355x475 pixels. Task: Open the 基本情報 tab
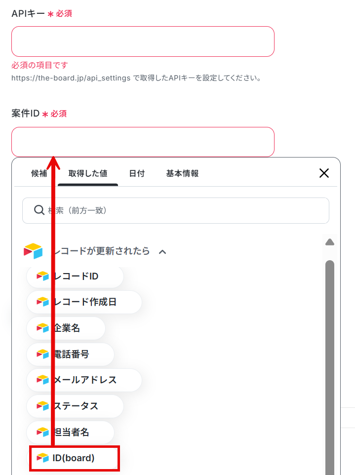(x=182, y=173)
